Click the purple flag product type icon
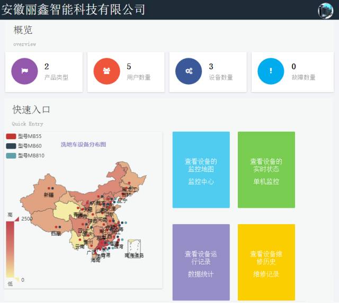Viewport: 339px width, 303px height. 24,71
